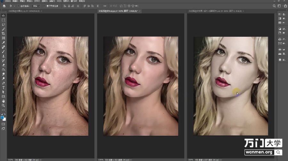Select the Rectangle shape tool
The width and height of the screenshot is (288, 161).
click(3, 96)
